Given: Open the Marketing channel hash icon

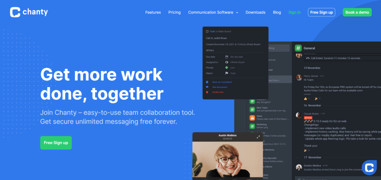Looking at the screenshot, I should pyautogui.click(x=252, y=126).
